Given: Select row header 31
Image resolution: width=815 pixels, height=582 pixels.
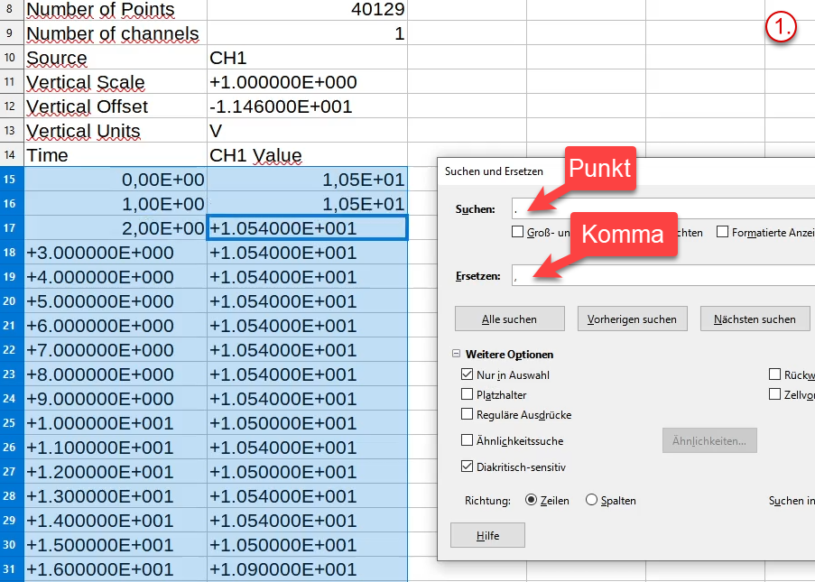Looking at the screenshot, I should tap(12, 569).
